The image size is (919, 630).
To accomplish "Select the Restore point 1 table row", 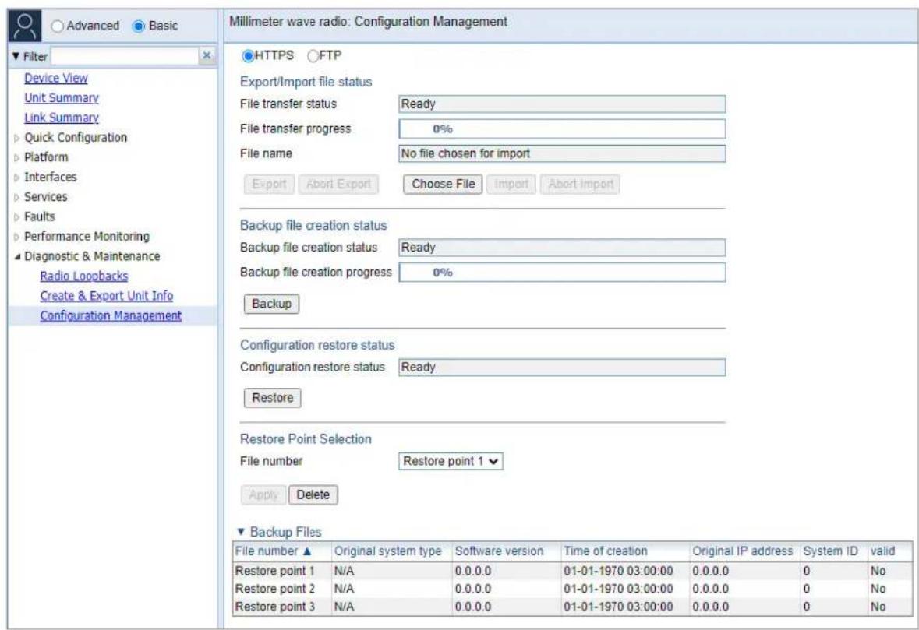I will [573, 571].
